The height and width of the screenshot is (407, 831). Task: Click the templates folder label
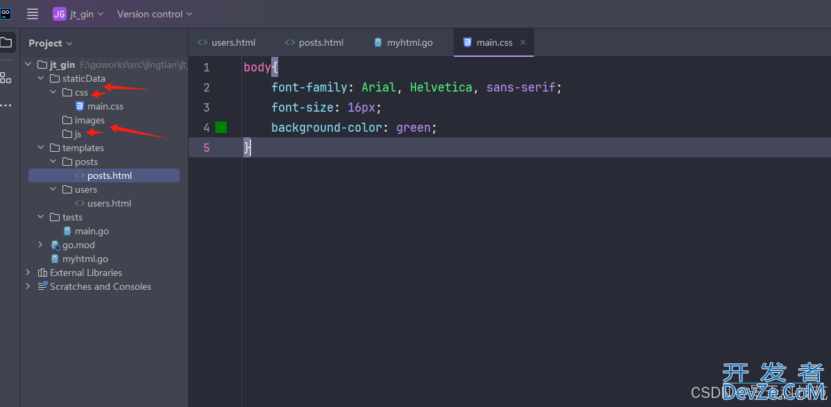[83, 148]
